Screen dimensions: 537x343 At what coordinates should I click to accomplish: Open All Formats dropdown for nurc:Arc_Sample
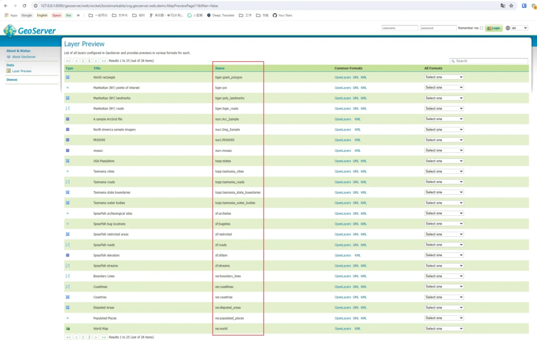pos(444,119)
